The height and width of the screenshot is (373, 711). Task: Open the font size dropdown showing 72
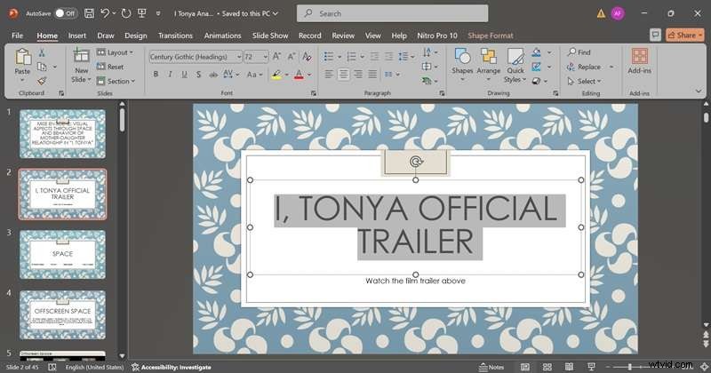point(265,57)
